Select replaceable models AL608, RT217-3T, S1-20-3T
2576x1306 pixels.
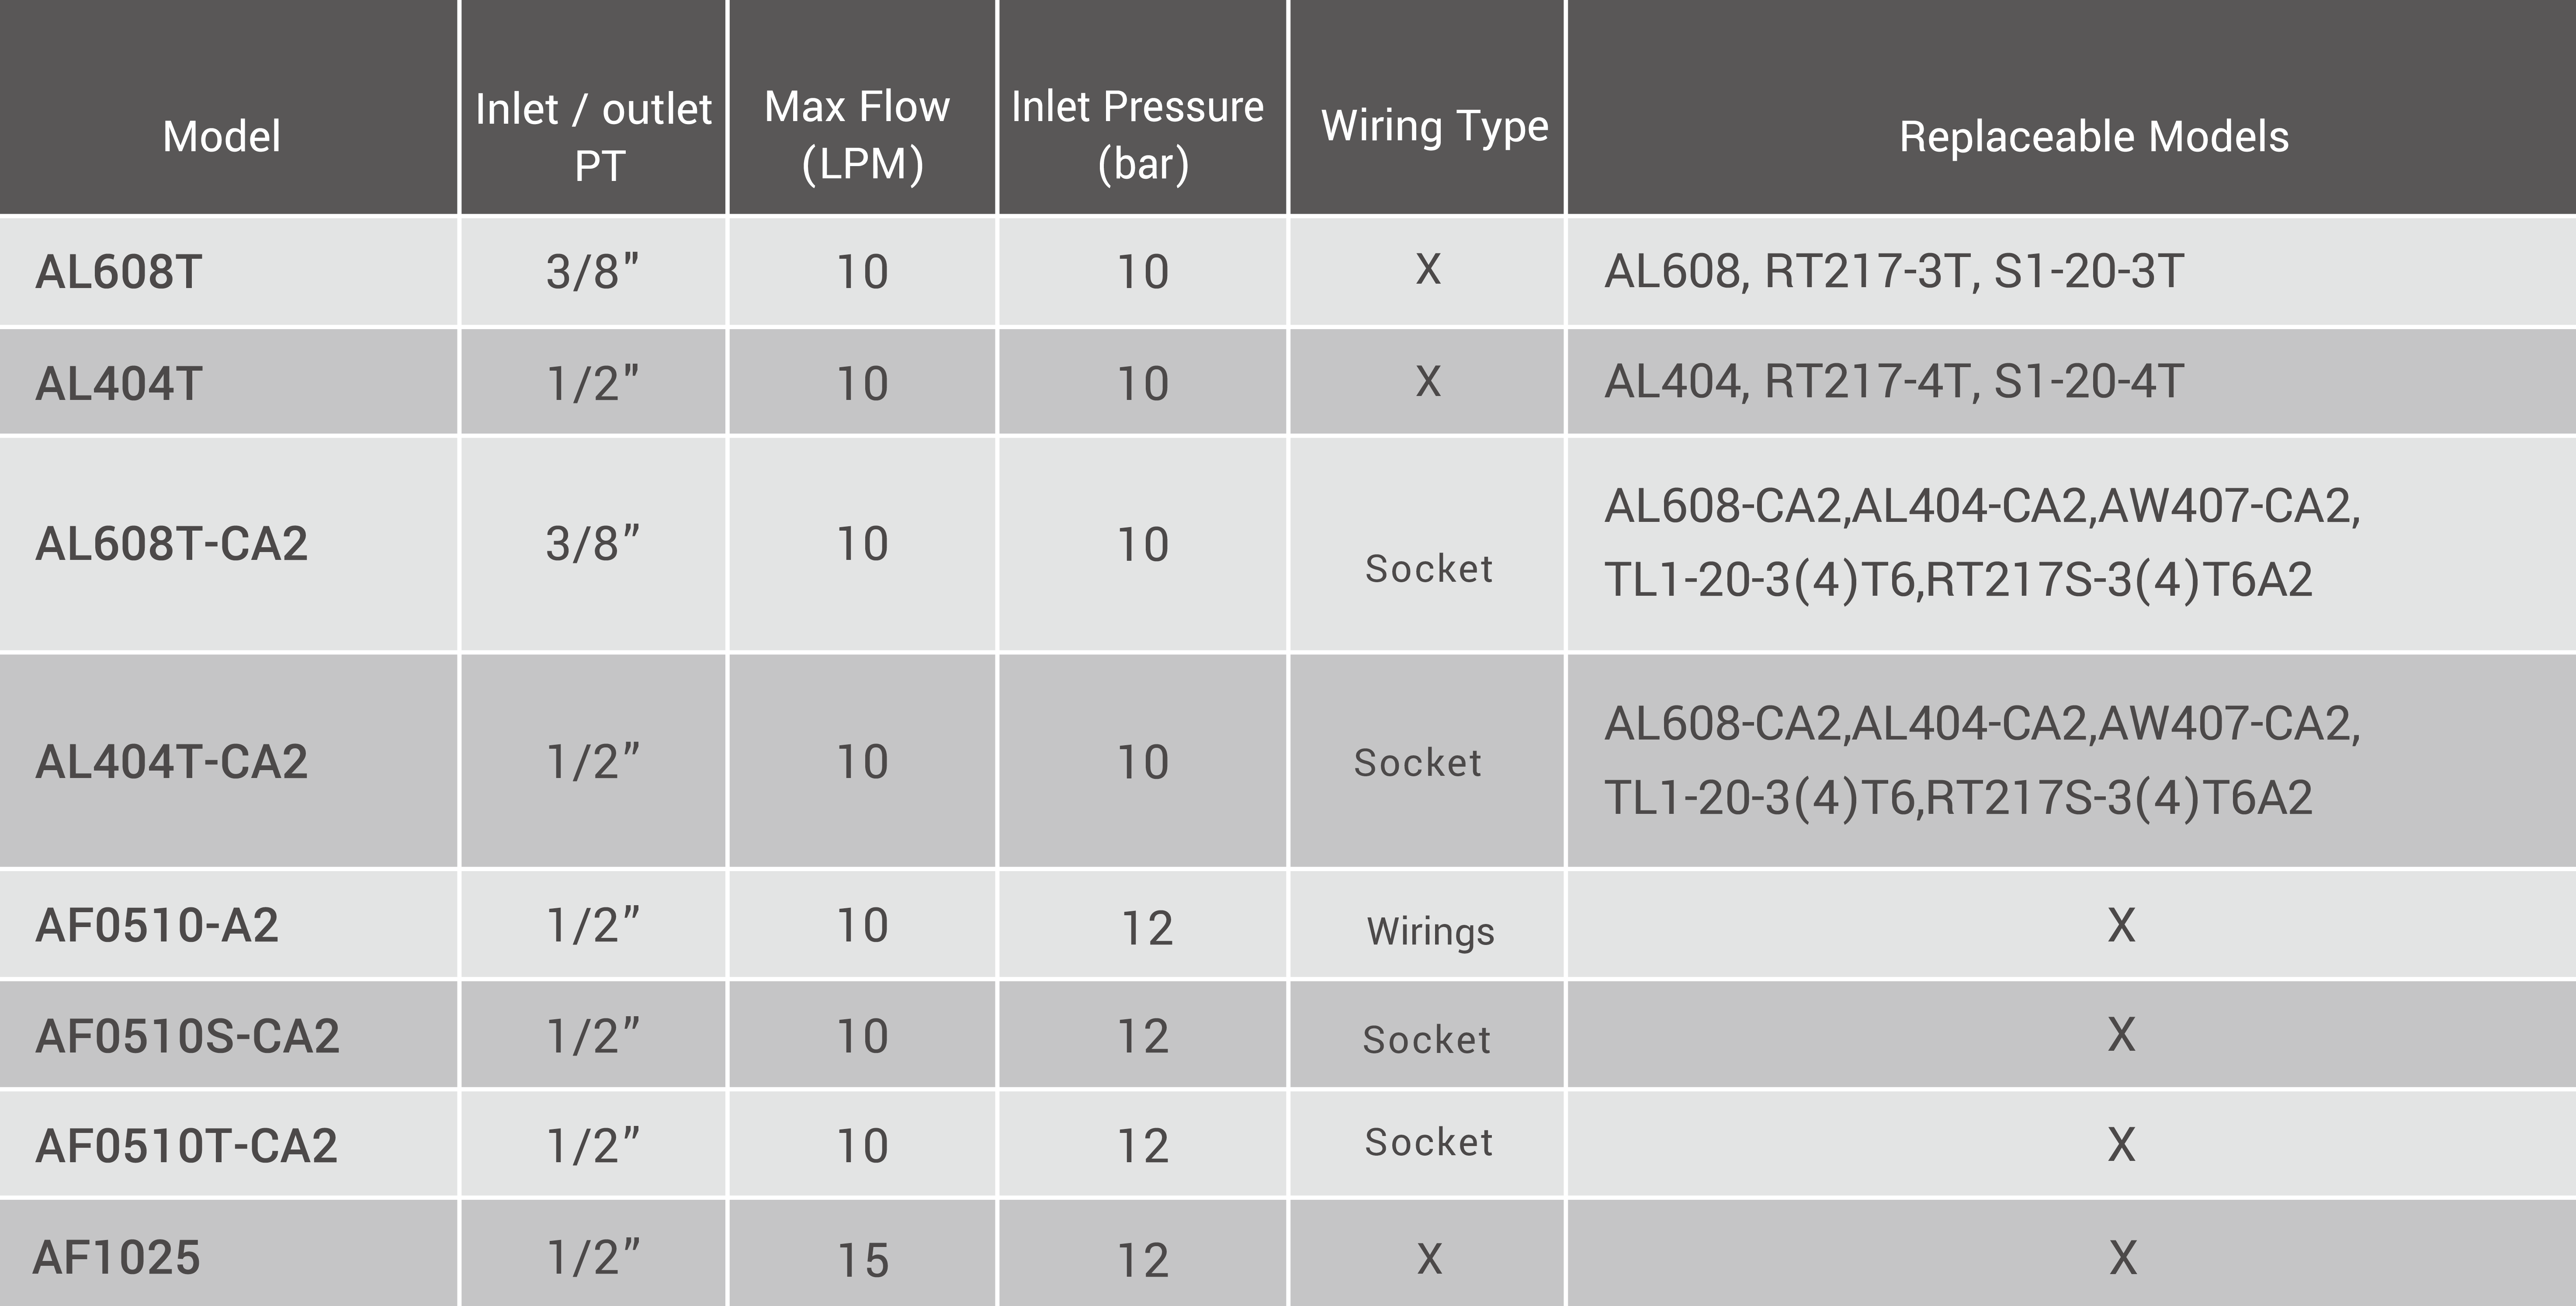pyautogui.click(x=1894, y=271)
